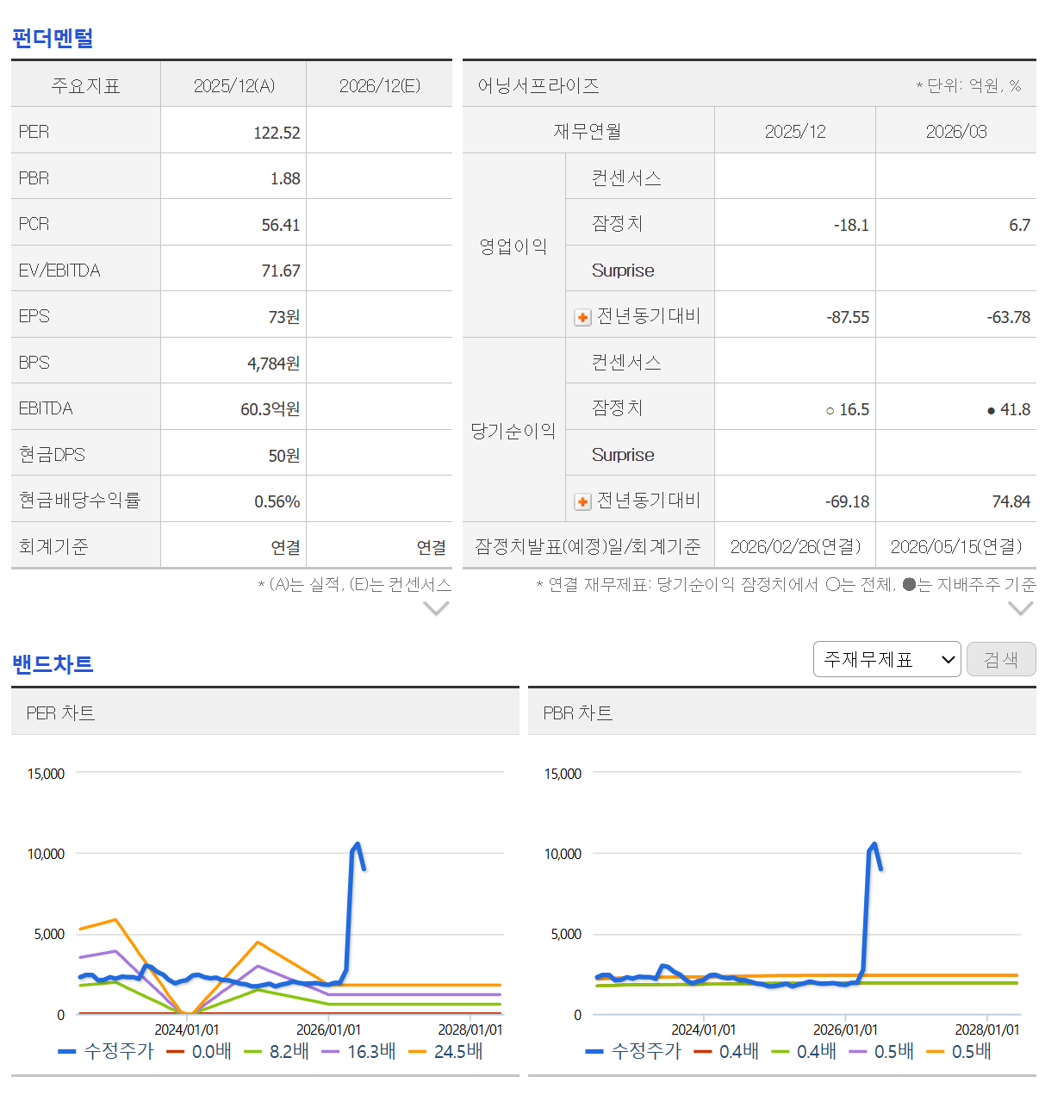Click the 현금배당수익률 value 0.56%

point(277,501)
